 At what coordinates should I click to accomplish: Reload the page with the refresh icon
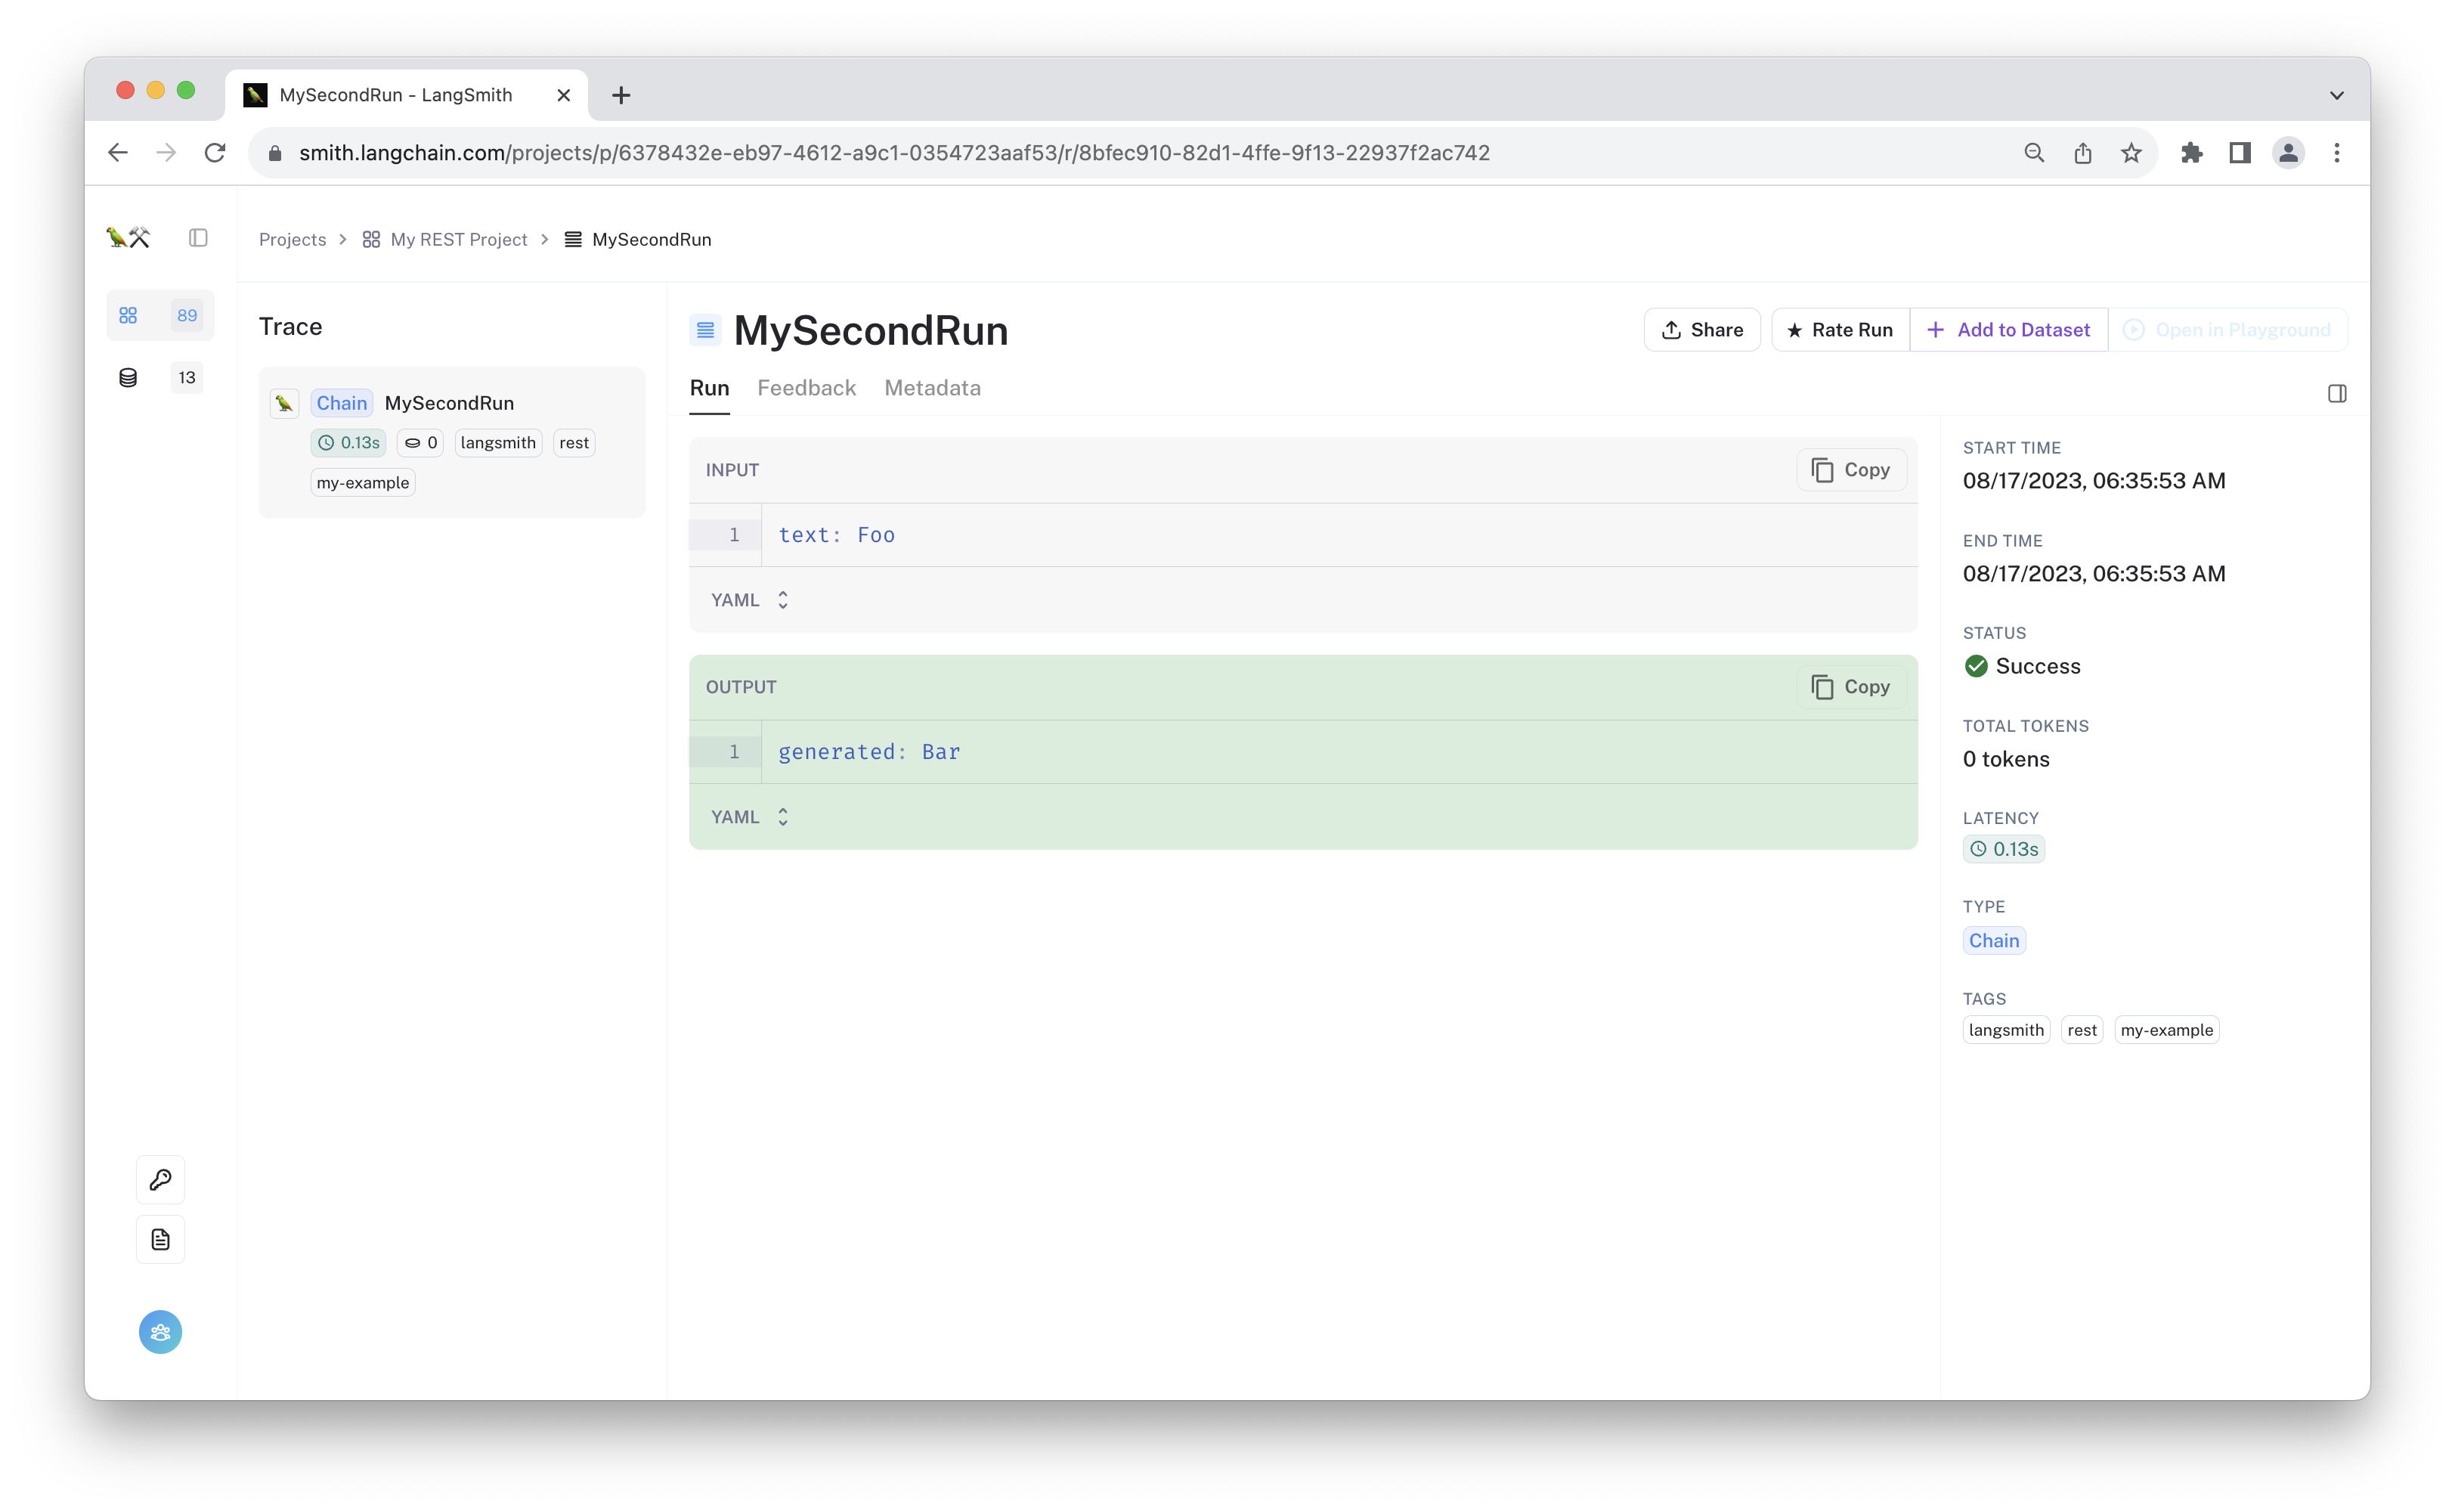click(215, 153)
